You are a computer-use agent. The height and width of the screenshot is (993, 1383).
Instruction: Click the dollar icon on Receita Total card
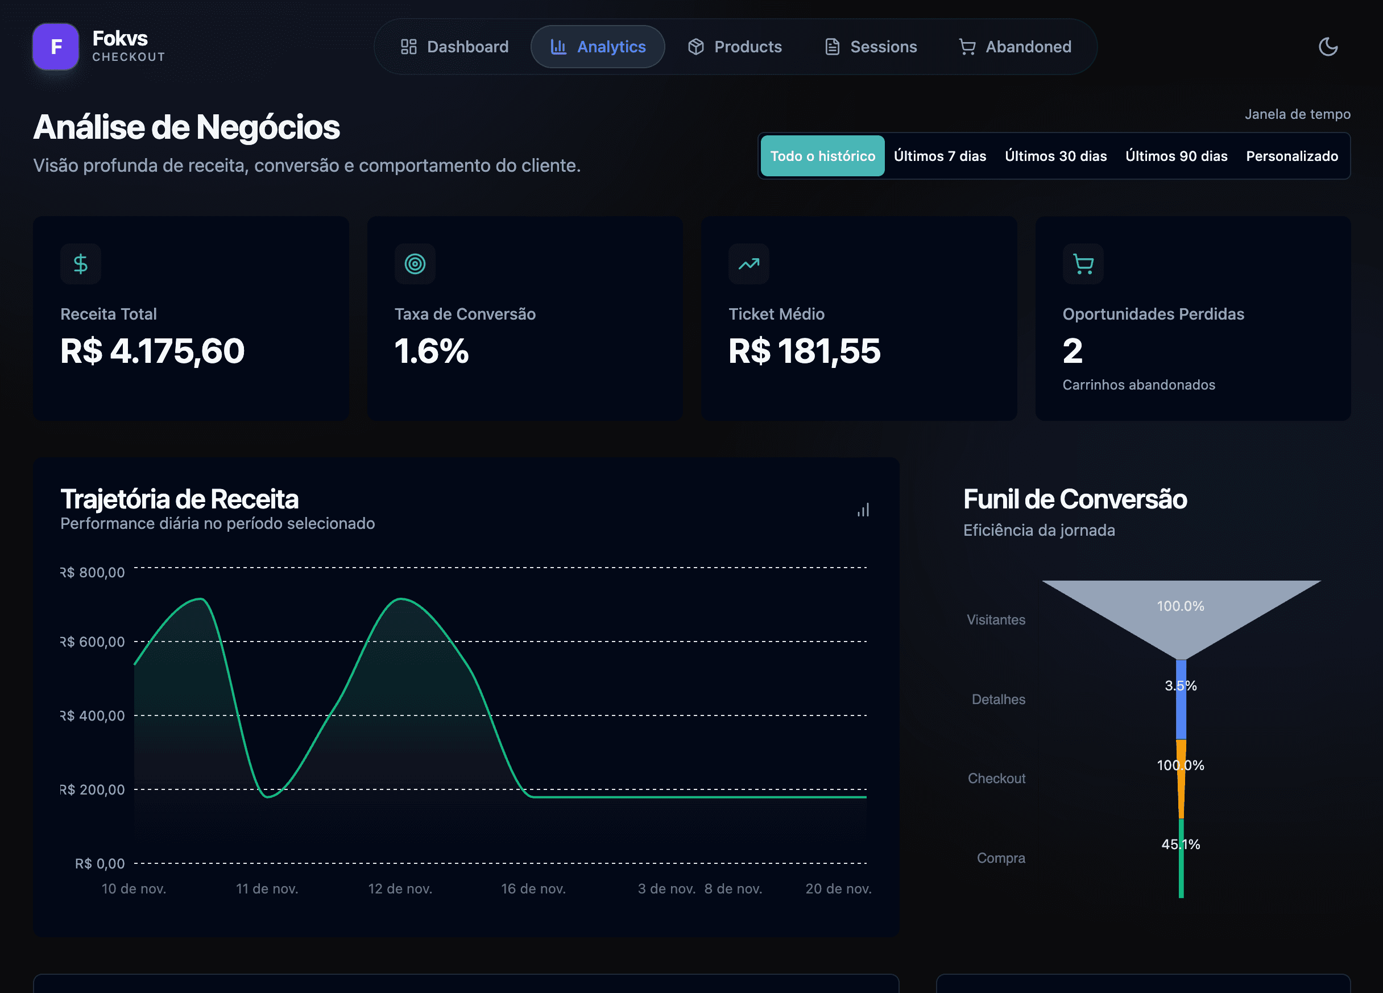(81, 263)
